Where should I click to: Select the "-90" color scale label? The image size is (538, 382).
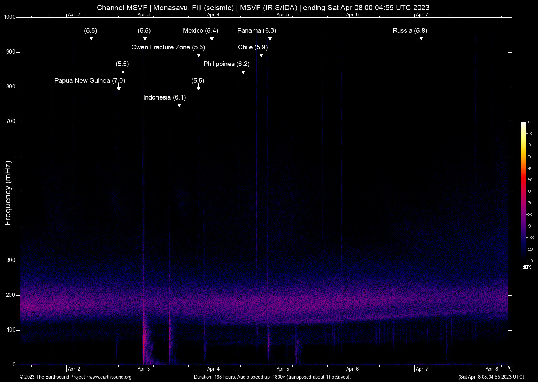click(529, 226)
